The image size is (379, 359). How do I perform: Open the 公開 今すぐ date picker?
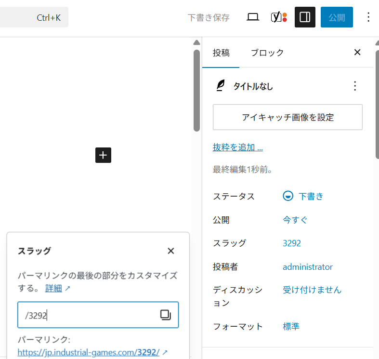point(295,220)
